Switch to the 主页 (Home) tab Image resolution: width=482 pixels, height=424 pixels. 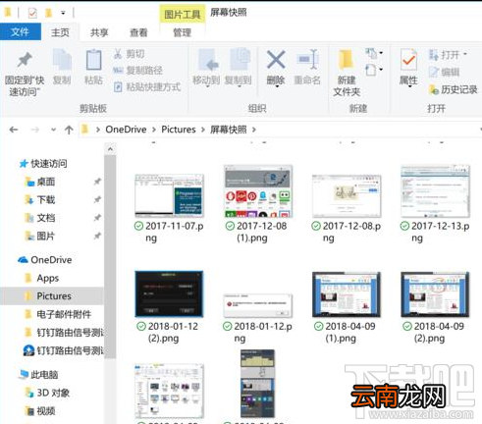[x=60, y=32]
